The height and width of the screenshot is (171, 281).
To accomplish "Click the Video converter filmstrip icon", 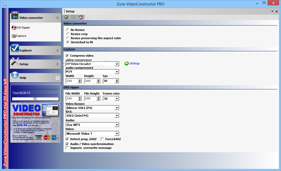I will 15,15.
